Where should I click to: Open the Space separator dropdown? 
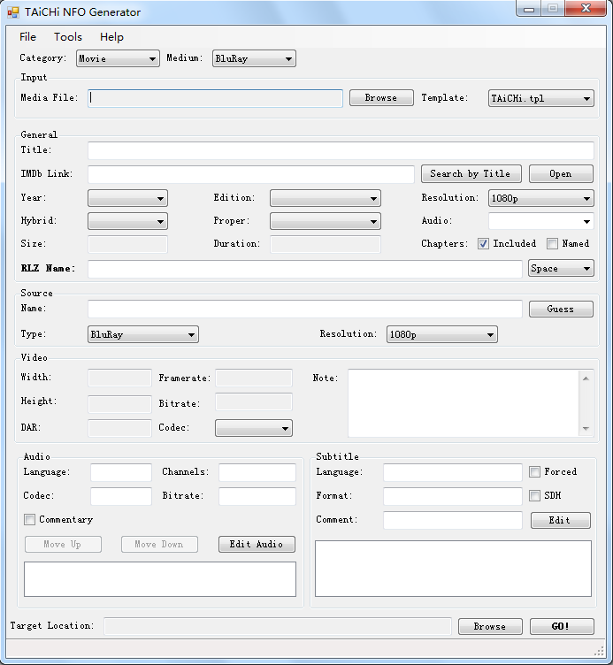pyautogui.click(x=561, y=269)
